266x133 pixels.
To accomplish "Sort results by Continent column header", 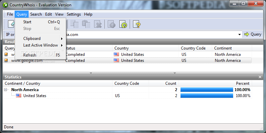I will click(232, 48).
